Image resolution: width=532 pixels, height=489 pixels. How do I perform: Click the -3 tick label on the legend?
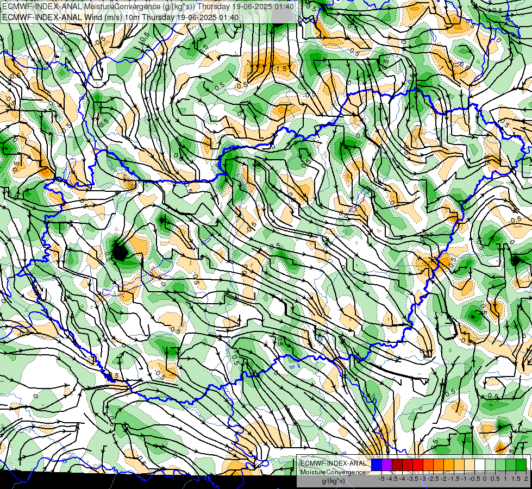423,479
